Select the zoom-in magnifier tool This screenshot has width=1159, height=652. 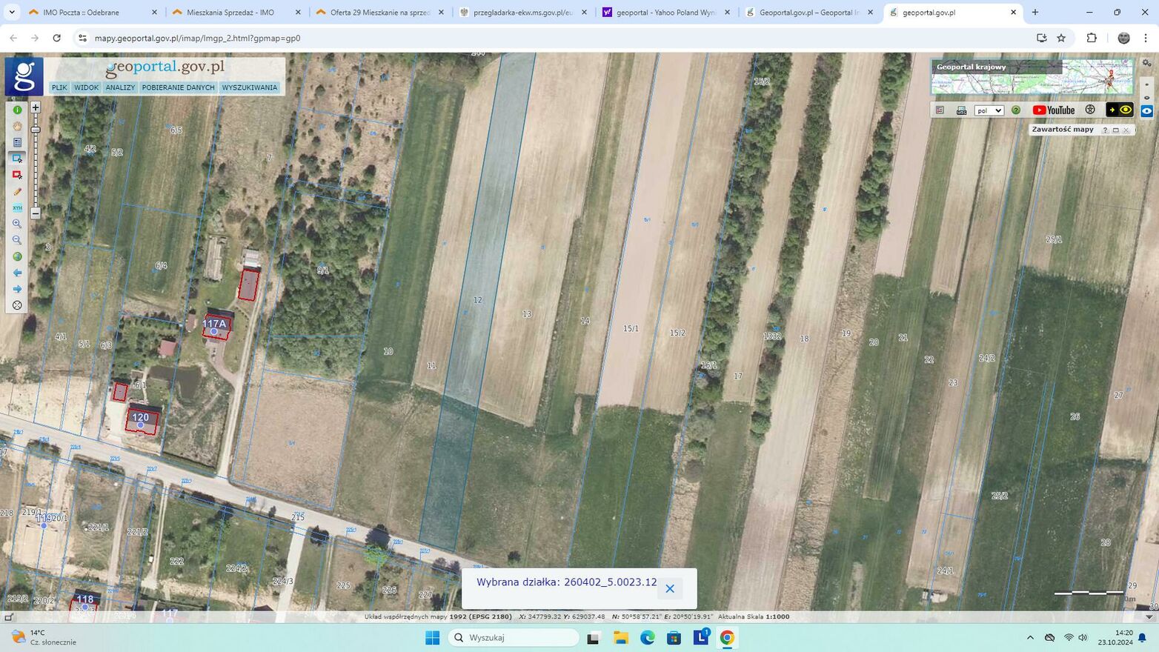17,224
